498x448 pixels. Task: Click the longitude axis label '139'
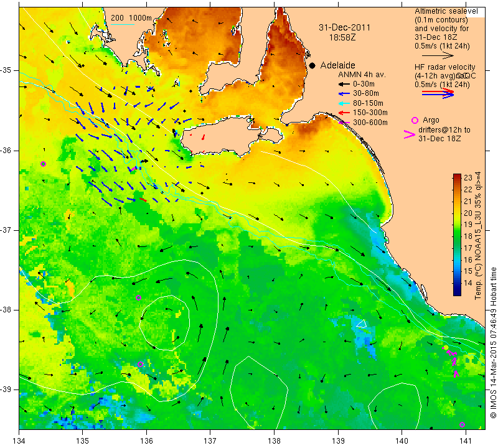pos(338,441)
